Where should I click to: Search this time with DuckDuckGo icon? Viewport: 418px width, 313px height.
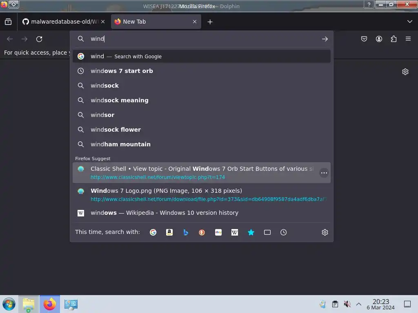(x=202, y=232)
